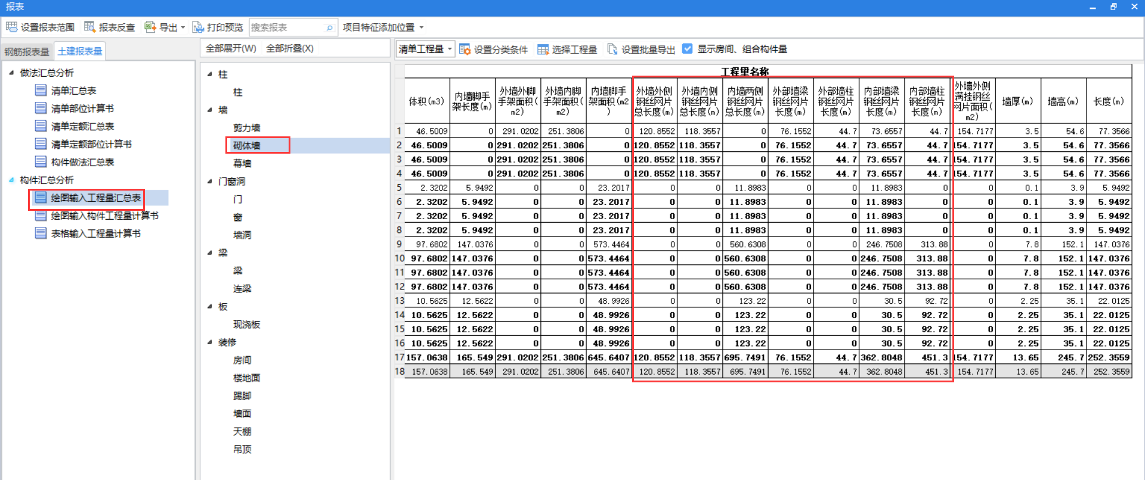Click the 设置批量导出 icon
The height and width of the screenshot is (480, 1145).
[612, 49]
